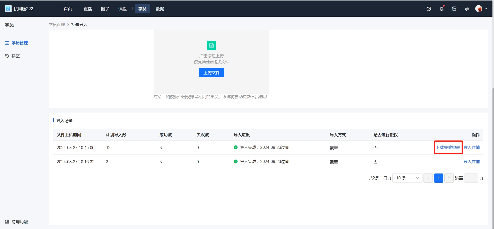Select the 学员 tab
This screenshot has width=494, height=229.
(142, 9)
